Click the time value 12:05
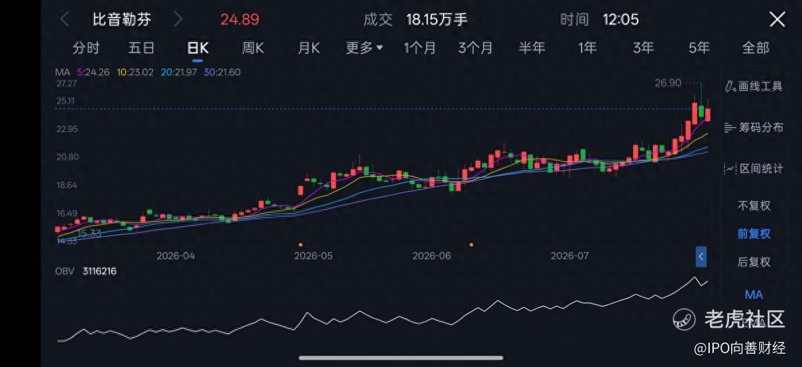The height and width of the screenshot is (367, 802). click(621, 19)
